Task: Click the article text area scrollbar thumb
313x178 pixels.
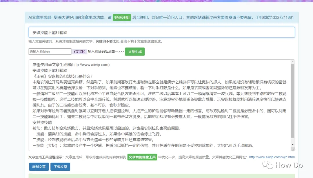Action: point(293,101)
